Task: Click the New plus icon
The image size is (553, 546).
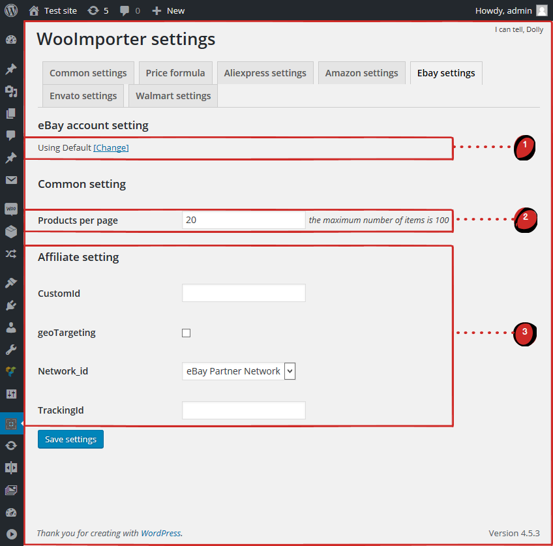Action: (157, 11)
